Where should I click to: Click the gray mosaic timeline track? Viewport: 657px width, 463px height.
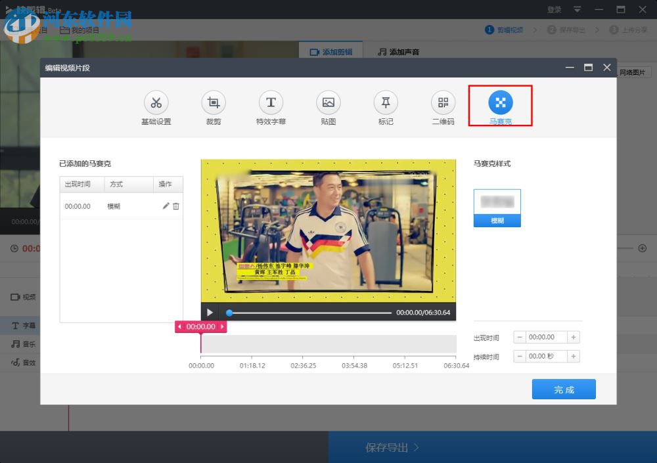click(x=328, y=344)
